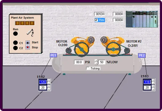
Task: Click the 001DH input register field
Action: pyautogui.click(x=99, y=14)
